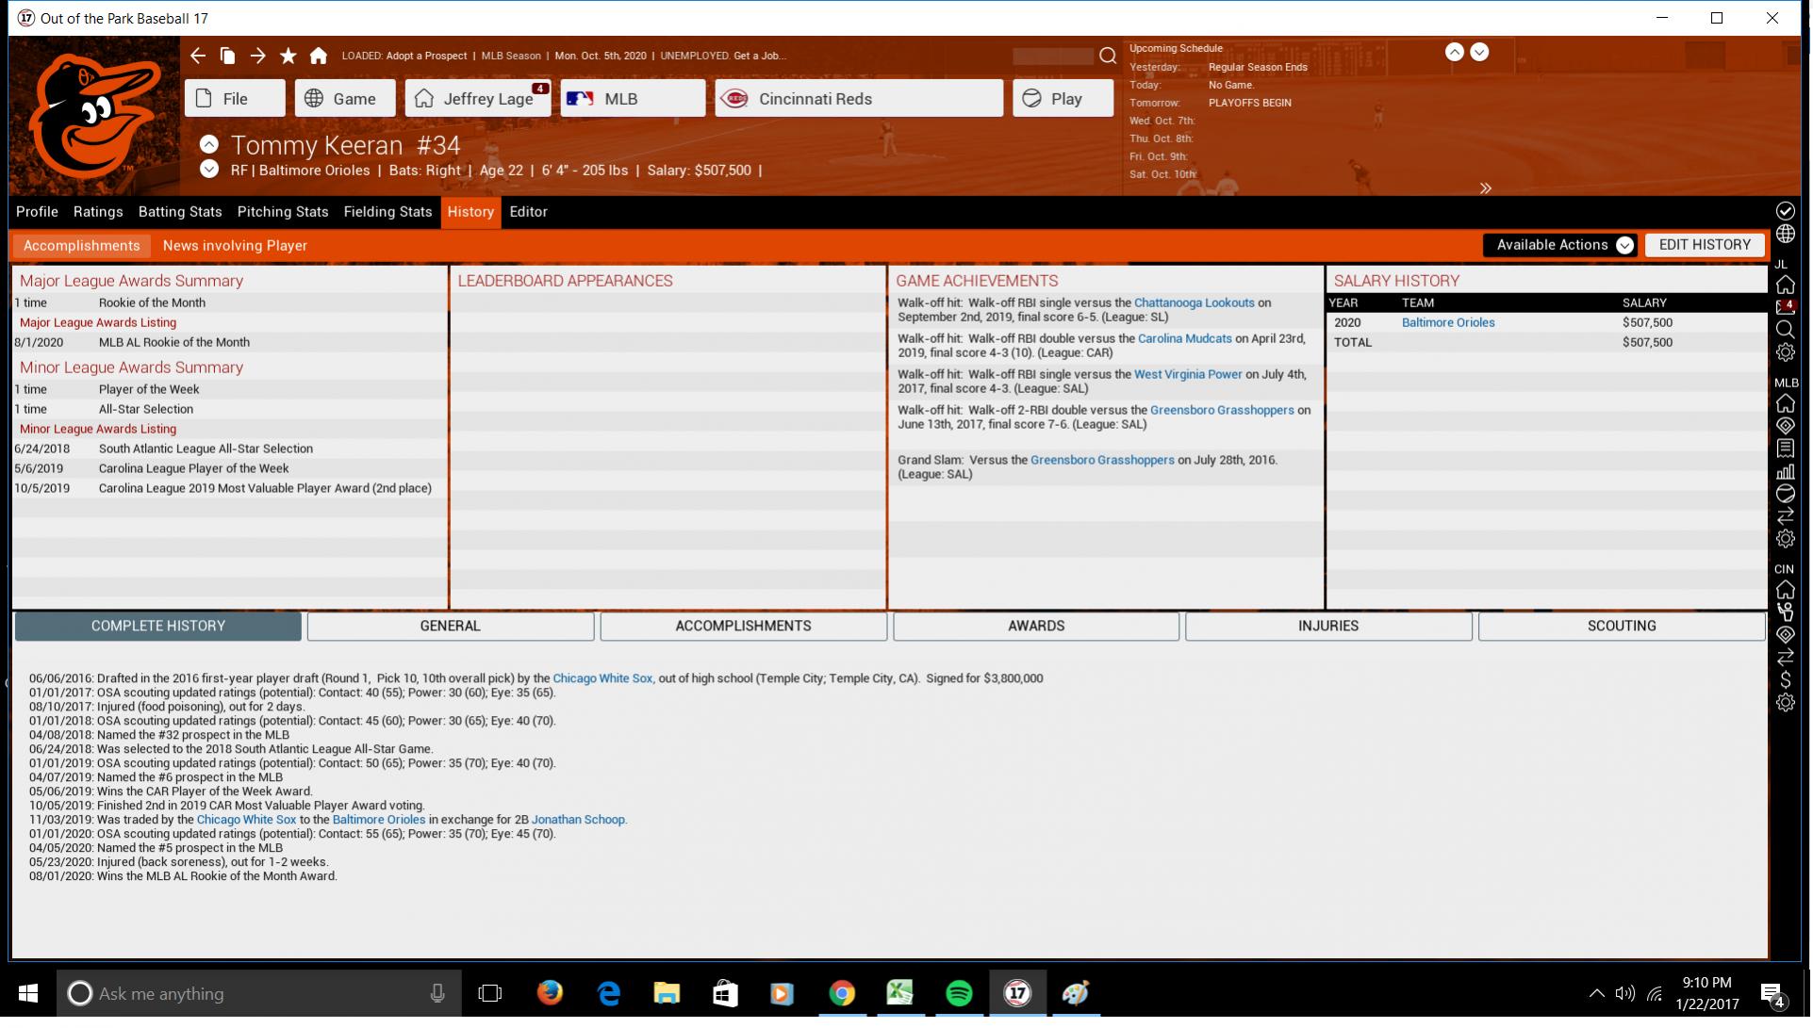The width and height of the screenshot is (1813, 1028).
Task: Open the MLB news report icon
Action: tap(1785, 449)
